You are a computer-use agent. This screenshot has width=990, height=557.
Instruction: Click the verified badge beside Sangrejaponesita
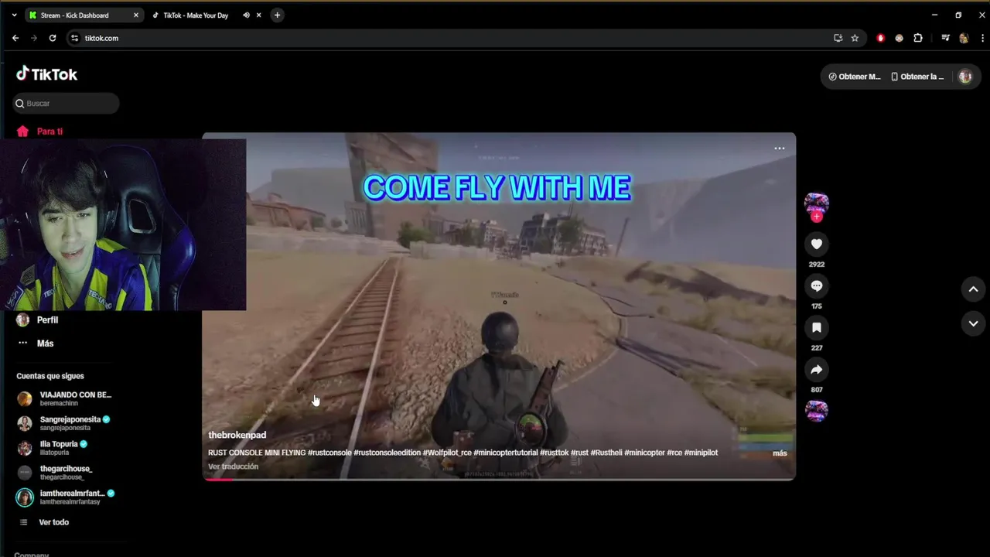pos(107,419)
